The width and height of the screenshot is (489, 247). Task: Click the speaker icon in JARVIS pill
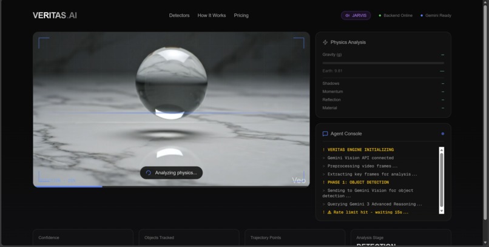point(347,15)
